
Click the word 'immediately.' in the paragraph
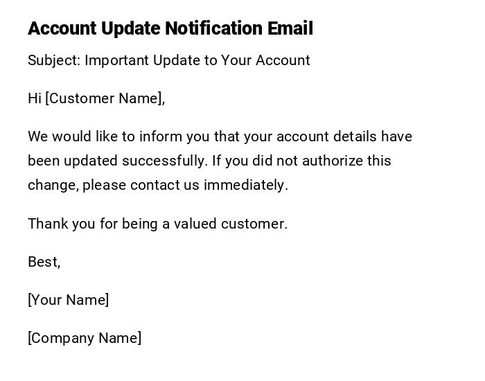click(254, 185)
